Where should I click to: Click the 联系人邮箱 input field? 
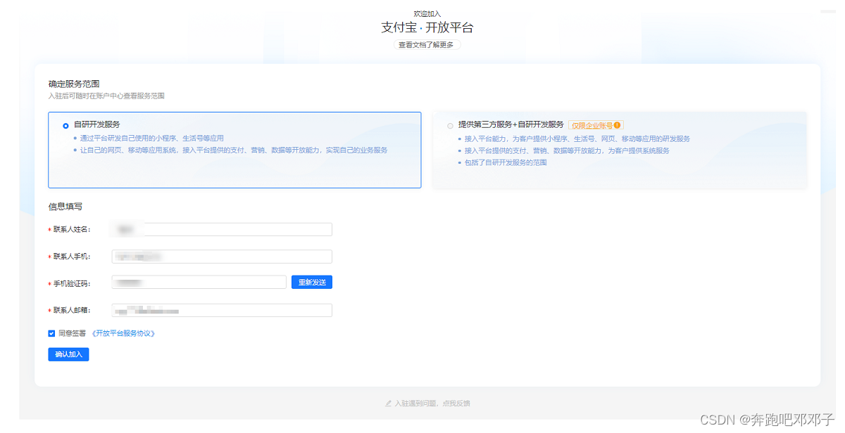[221, 310]
